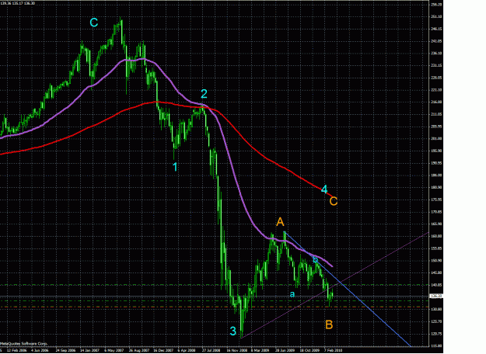Click the '26 Aug 2007' date label
Image resolution: width=486 pixels, height=354 pixels.
click(x=139, y=351)
